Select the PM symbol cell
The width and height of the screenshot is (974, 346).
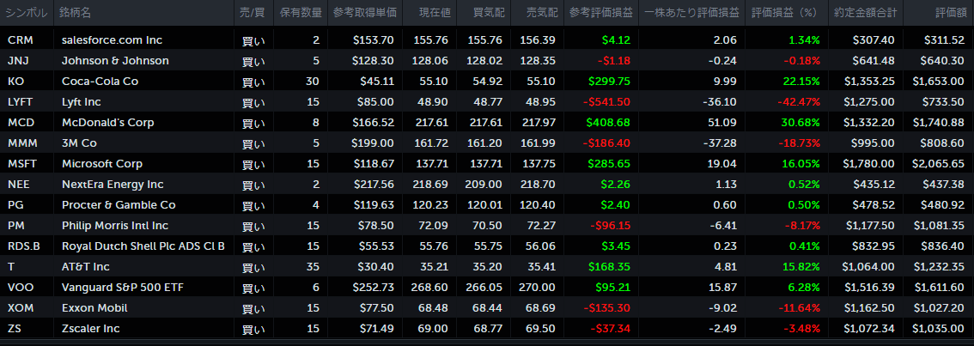coord(15,226)
